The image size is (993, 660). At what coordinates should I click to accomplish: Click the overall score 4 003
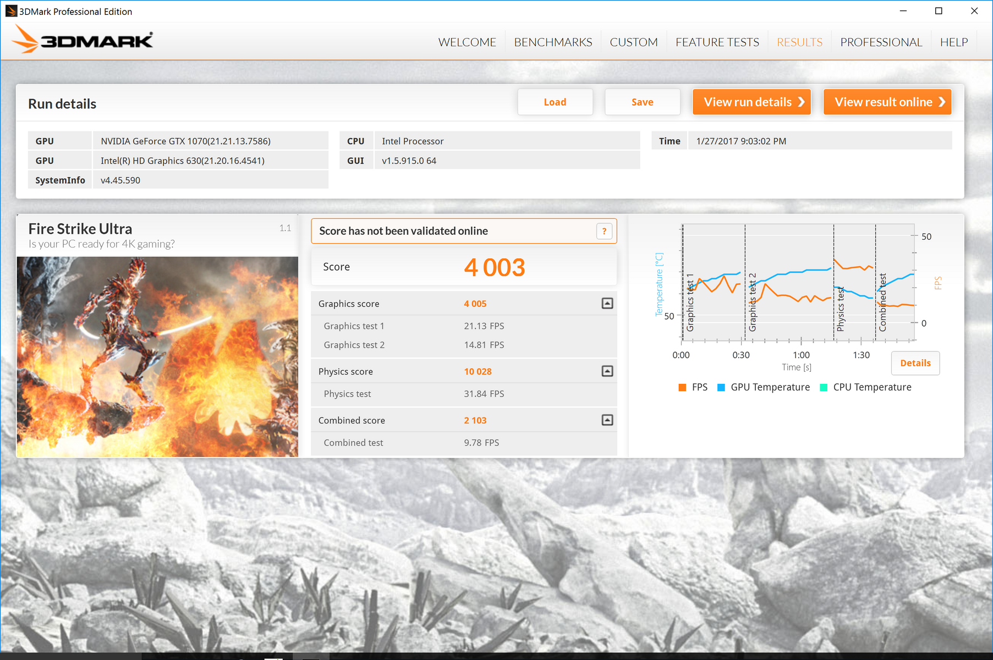494,268
